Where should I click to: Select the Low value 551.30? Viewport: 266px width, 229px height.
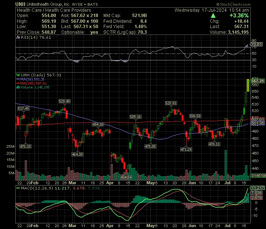(49, 27)
